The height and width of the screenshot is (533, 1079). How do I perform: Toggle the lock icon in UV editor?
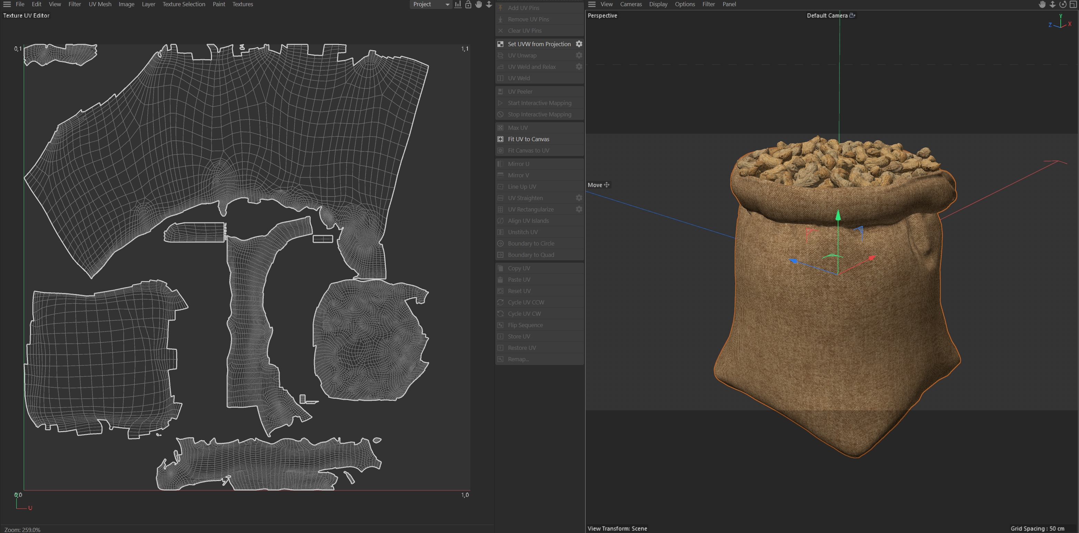468,4
